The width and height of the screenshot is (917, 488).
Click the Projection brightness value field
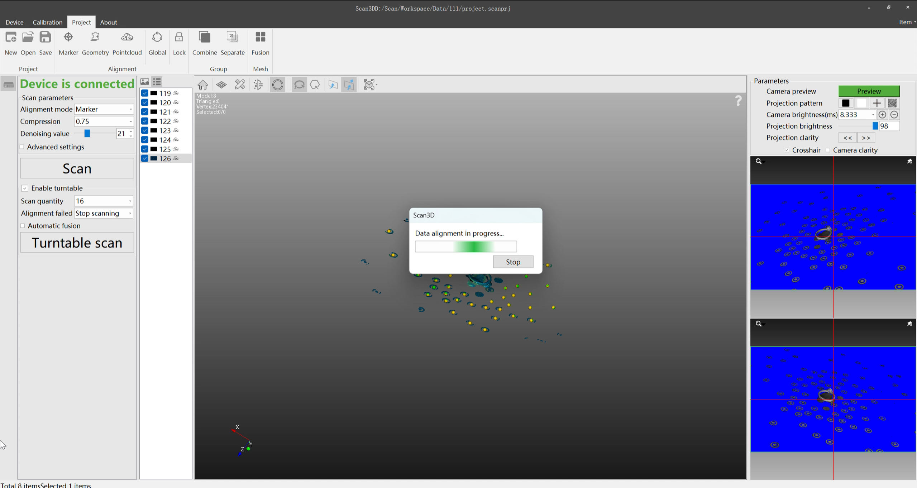(x=889, y=126)
